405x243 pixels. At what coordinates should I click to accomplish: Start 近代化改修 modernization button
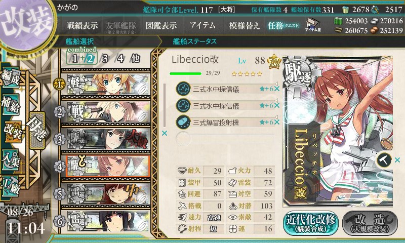click(x=311, y=223)
